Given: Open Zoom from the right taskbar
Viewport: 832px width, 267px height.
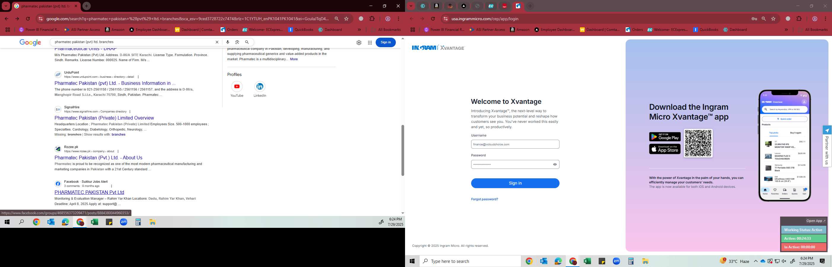Looking at the screenshot, I should point(616,261).
